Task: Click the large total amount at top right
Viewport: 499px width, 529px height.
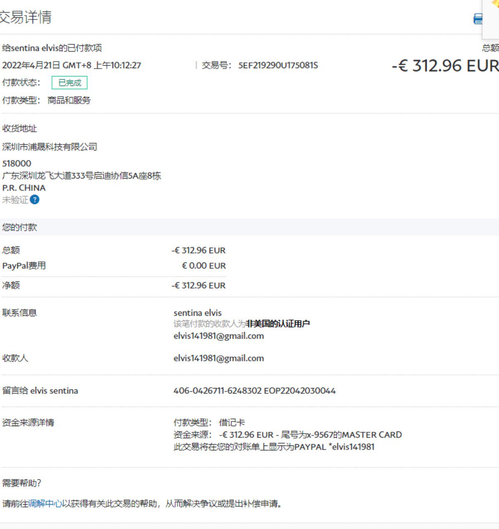Action: coord(445,66)
